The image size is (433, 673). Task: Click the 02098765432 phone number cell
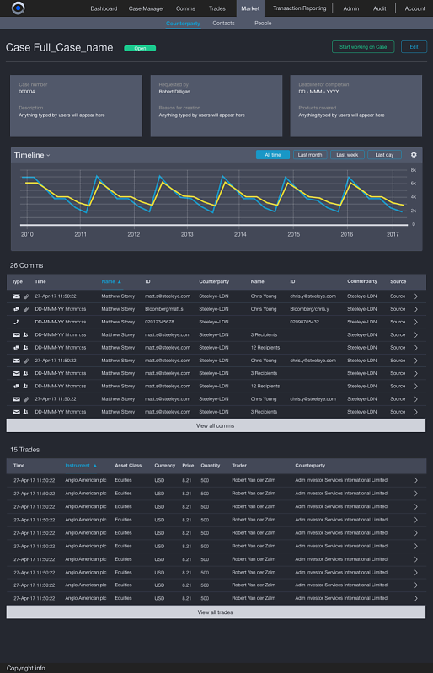pos(304,322)
